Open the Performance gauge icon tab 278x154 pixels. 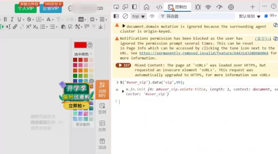pyautogui.click(x=219, y=7)
